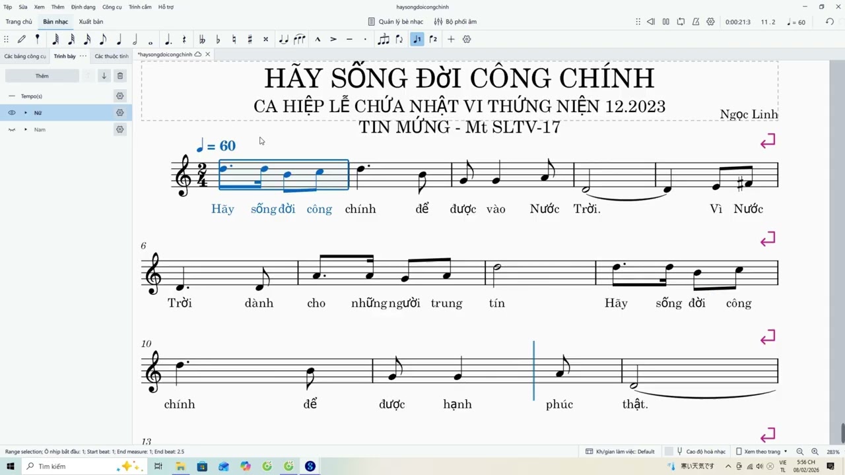Open note input toolbar customization gear
This screenshot has height=475, width=845.
(467, 40)
